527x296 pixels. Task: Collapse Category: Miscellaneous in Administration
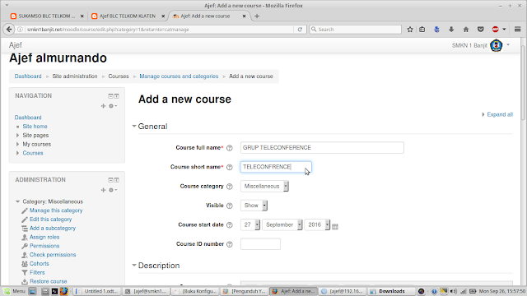pyautogui.click(x=17, y=201)
